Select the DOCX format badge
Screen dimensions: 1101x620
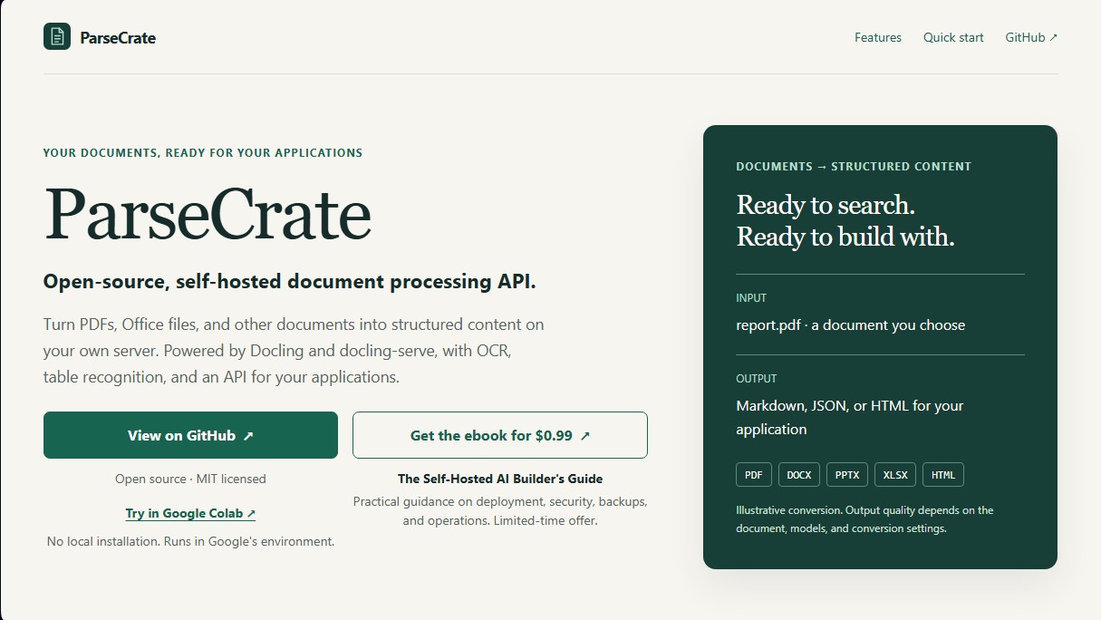click(799, 475)
